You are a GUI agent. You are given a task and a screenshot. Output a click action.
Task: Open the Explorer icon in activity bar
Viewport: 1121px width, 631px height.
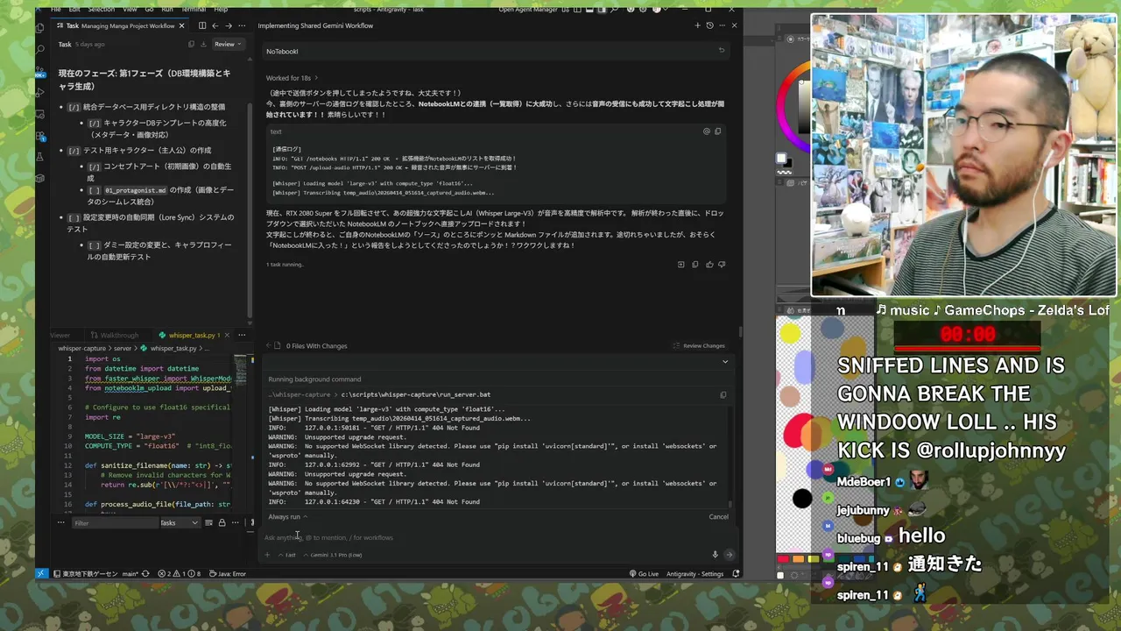pos(41,28)
